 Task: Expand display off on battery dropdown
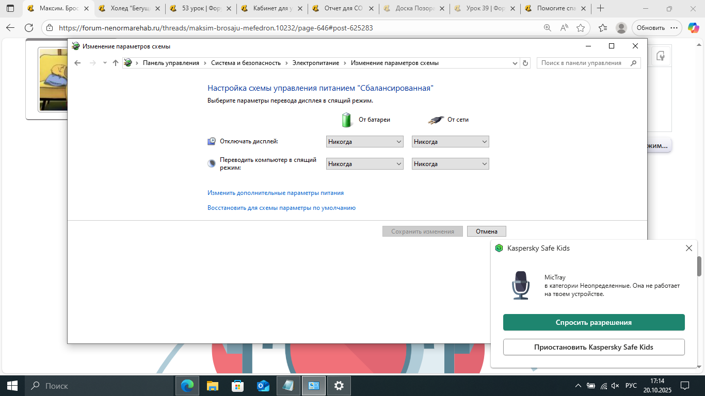pos(365,142)
